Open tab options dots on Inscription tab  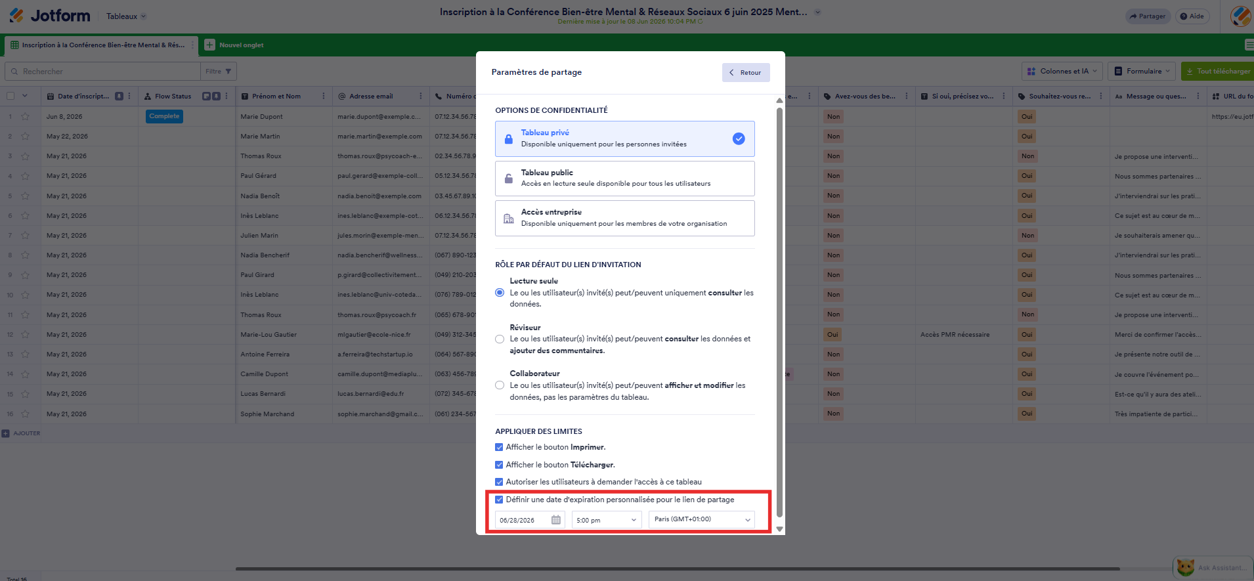tap(192, 45)
